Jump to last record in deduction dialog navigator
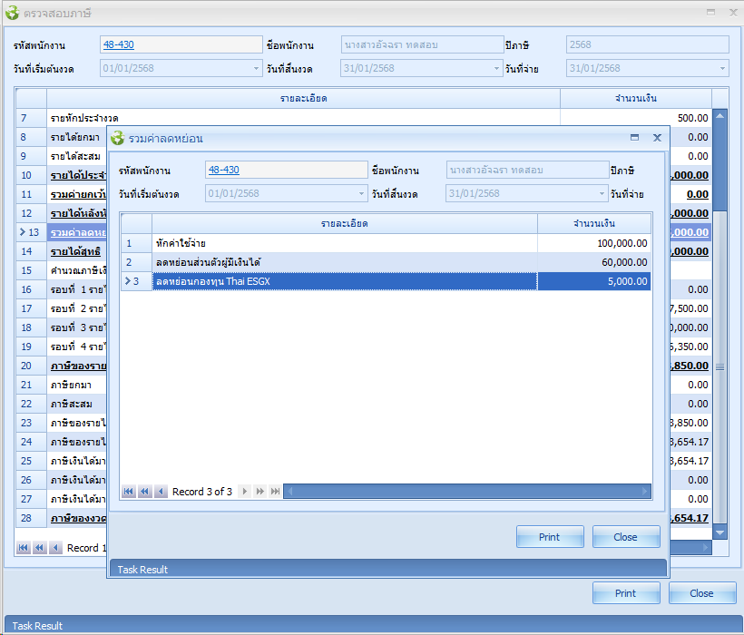Screen dimensions: 744x635 pyautogui.click(x=275, y=492)
